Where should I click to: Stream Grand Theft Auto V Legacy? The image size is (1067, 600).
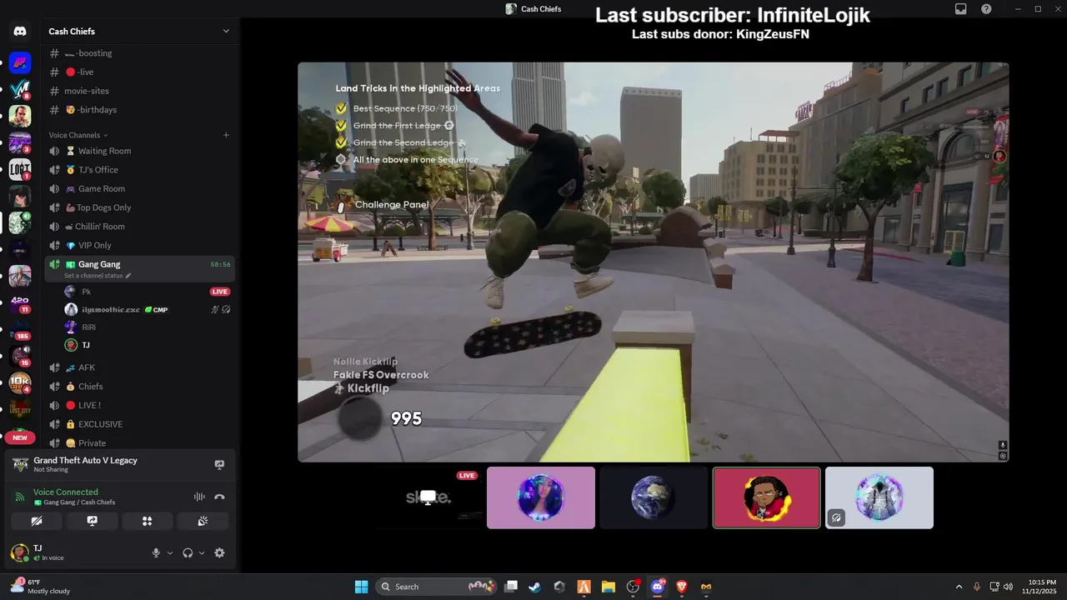click(219, 464)
